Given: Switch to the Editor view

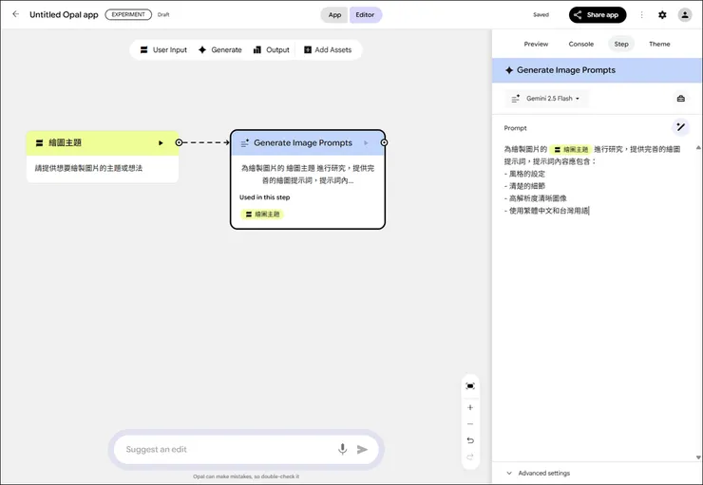Looking at the screenshot, I should tap(365, 15).
